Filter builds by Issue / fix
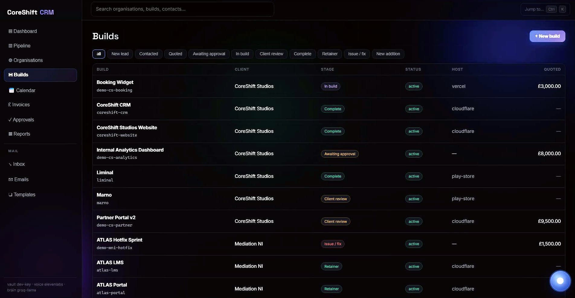Screen dimensions: 575x298 357,54
